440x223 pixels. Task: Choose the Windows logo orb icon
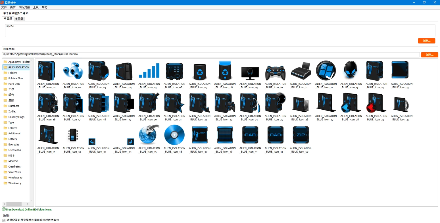pos(326,71)
